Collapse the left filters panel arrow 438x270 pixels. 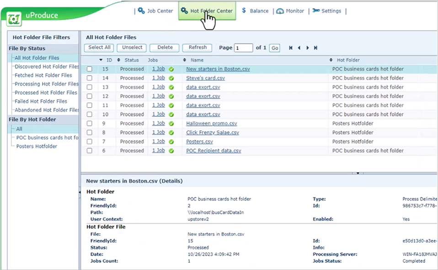[80, 192]
